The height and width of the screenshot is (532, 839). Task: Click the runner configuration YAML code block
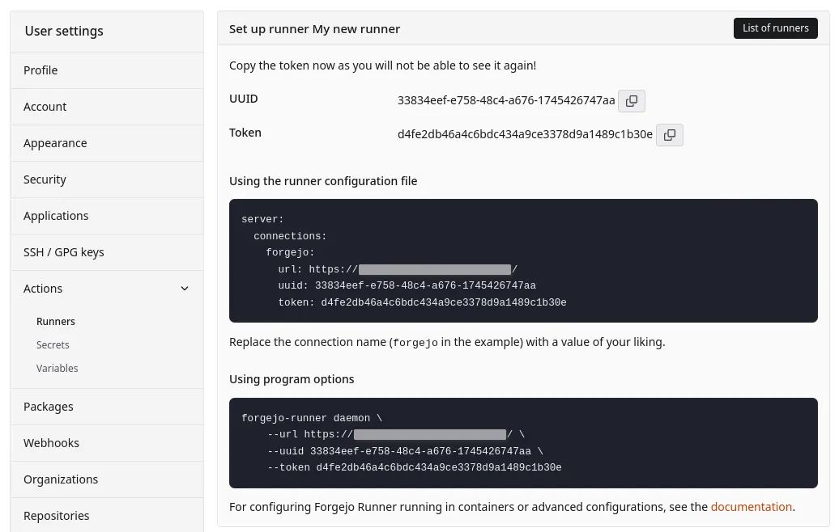coord(523,260)
